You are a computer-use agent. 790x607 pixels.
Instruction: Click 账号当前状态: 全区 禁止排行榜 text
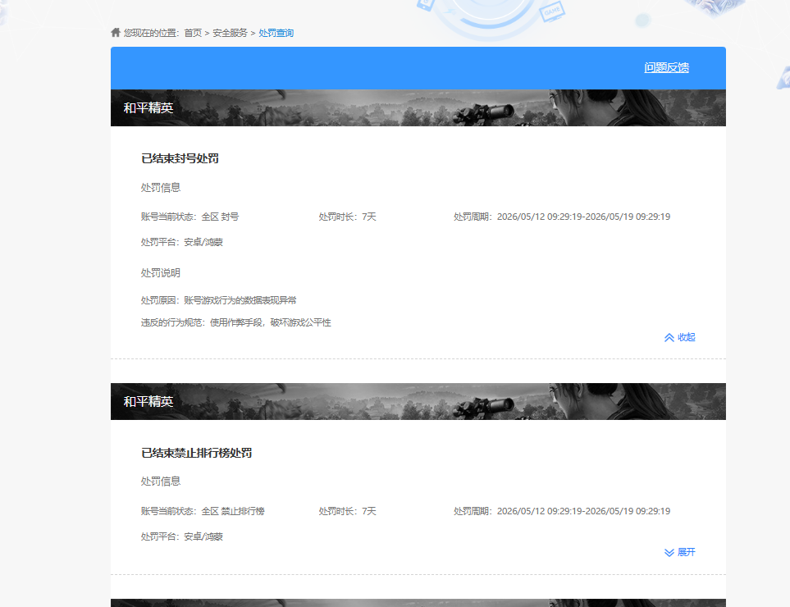(x=203, y=511)
